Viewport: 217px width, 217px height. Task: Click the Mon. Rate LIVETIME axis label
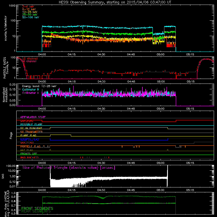click(7, 203)
